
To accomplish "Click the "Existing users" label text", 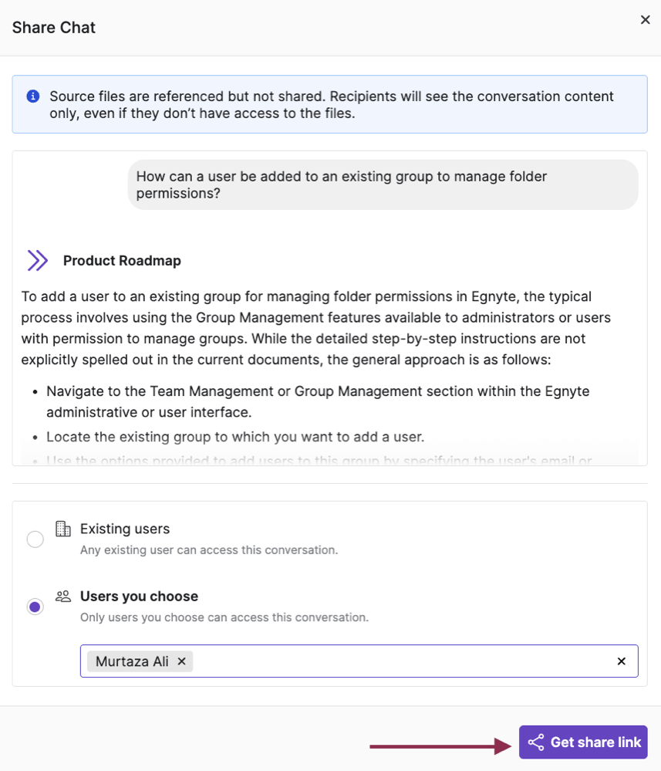I will click(123, 529).
